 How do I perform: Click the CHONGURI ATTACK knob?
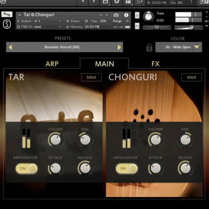[x=155, y=168]
